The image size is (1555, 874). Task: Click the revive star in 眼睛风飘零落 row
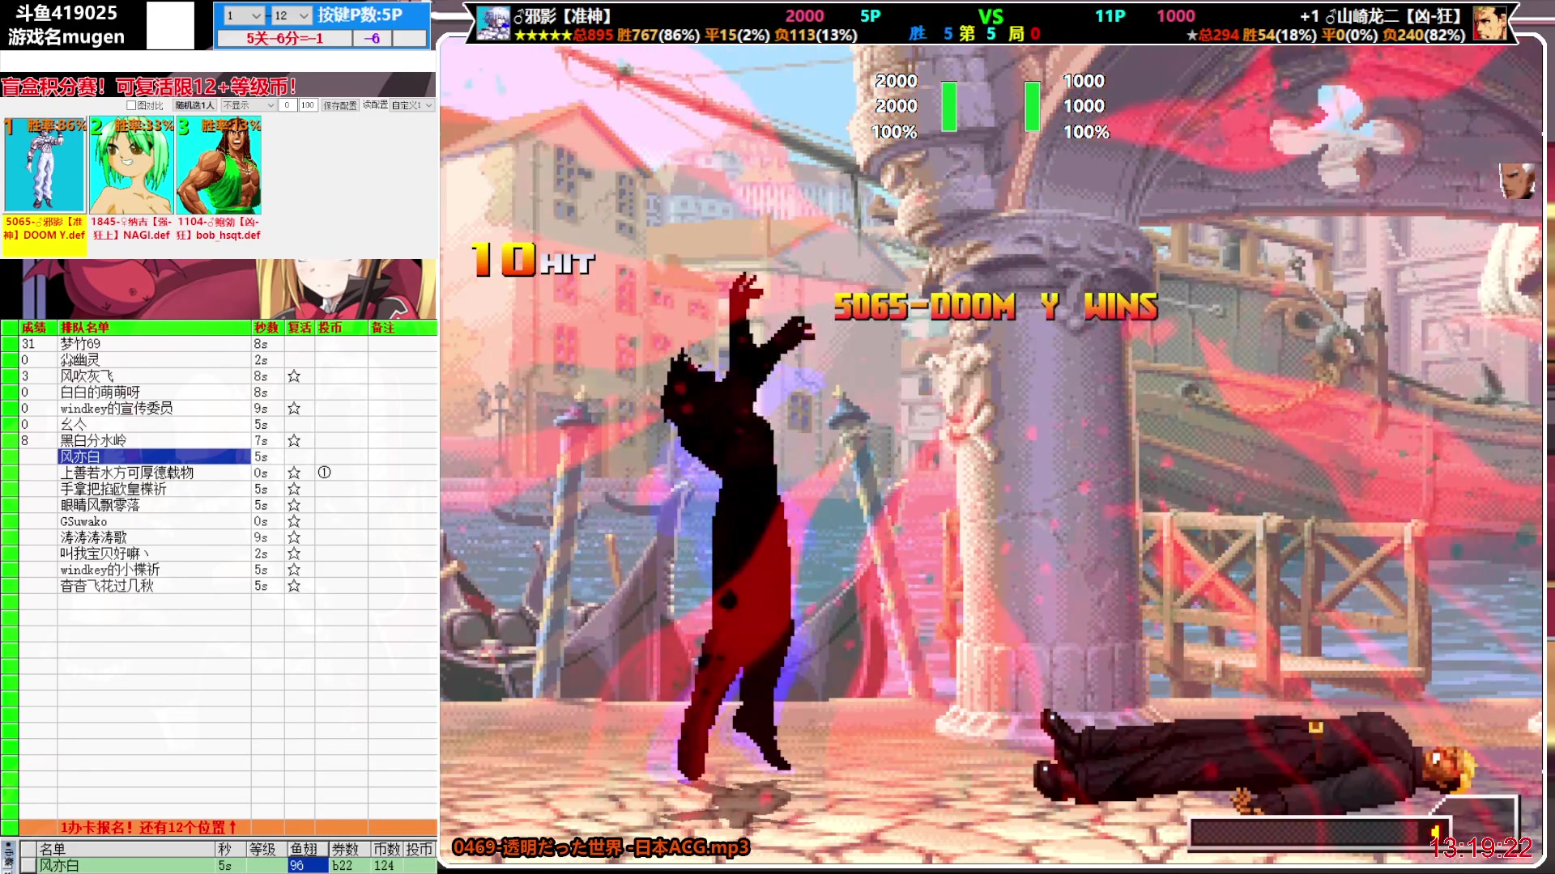[294, 505]
